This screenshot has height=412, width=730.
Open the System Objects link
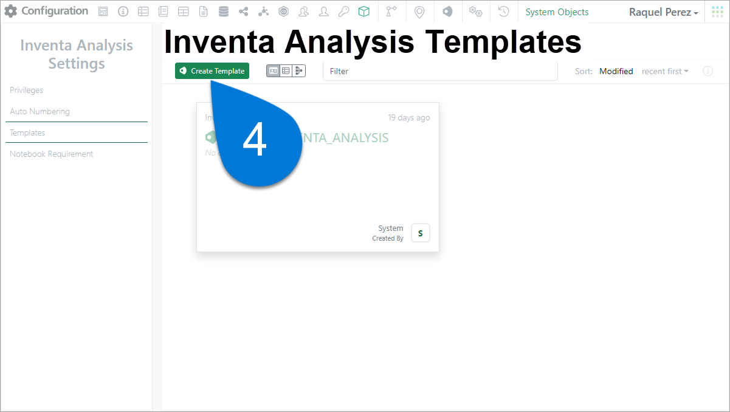(557, 12)
